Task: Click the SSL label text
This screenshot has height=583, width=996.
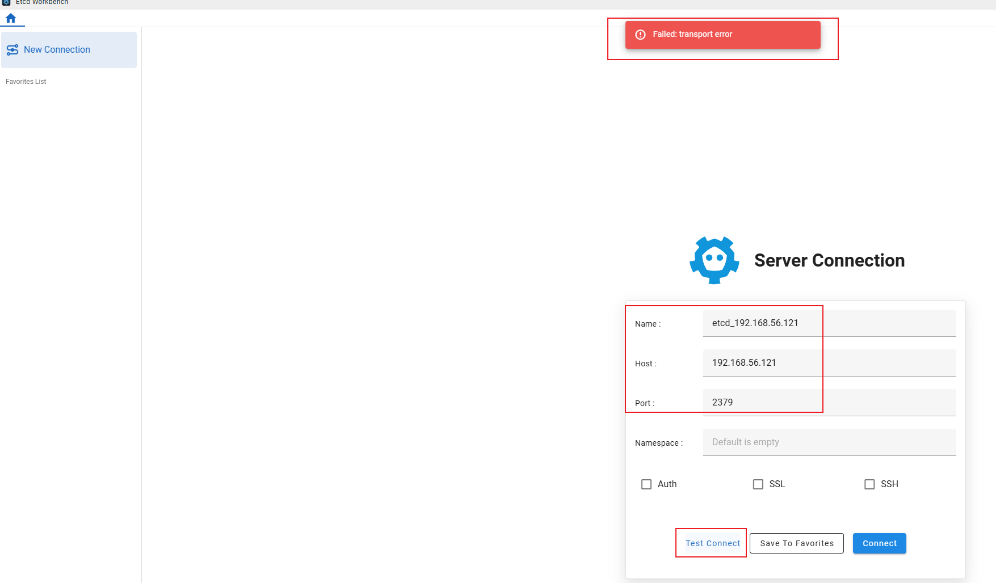Action: click(778, 484)
